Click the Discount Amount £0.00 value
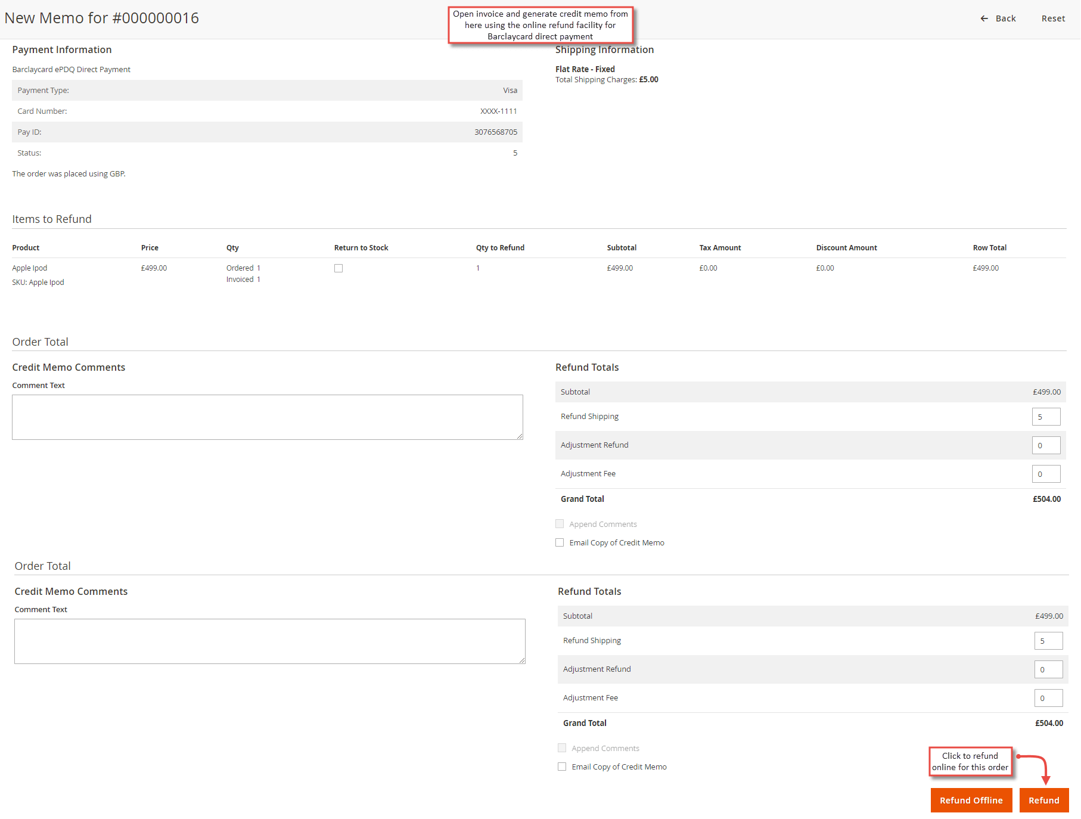The image size is (1081, 819). 825,268
